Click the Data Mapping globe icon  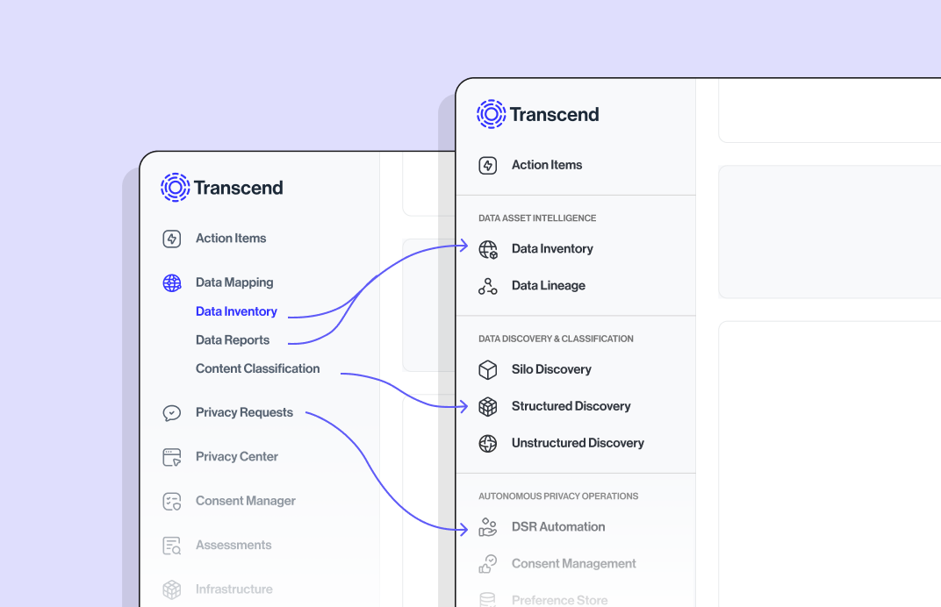coord(172,282)
